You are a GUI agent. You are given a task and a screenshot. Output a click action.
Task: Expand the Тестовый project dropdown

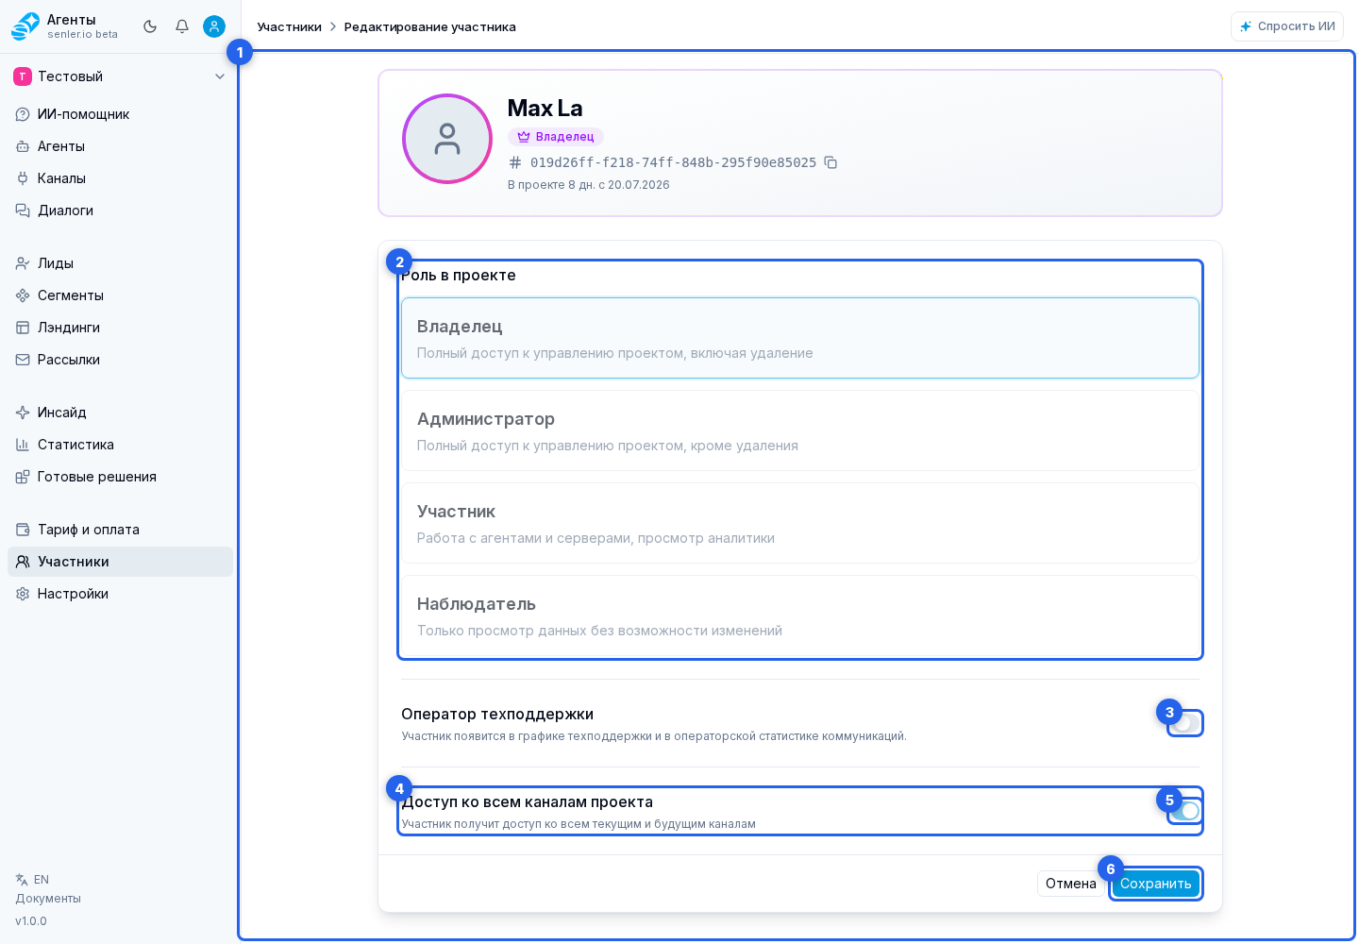pos(120,76)
